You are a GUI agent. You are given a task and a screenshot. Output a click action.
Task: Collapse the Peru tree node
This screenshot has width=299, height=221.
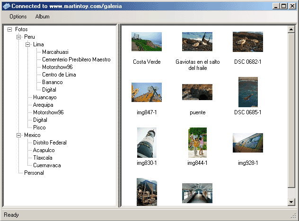pos(19,37)
